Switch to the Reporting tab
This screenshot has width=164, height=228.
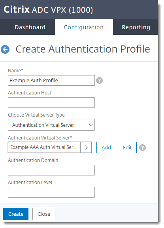click(x=136, y=27)
